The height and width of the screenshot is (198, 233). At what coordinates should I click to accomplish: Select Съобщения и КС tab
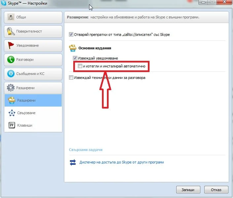coord(33,74)
